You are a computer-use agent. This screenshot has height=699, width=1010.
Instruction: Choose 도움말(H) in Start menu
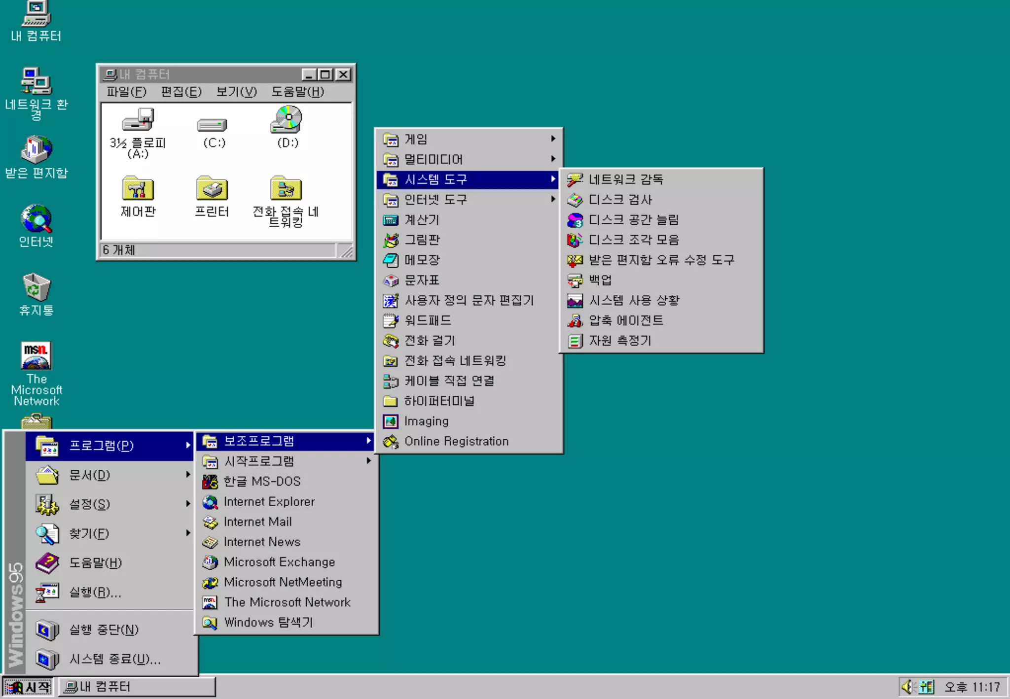click(x=109, y=563)
